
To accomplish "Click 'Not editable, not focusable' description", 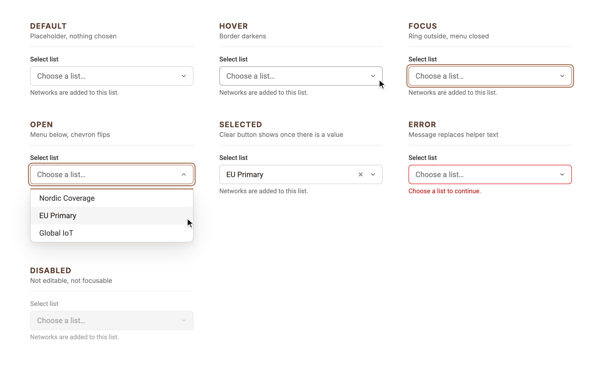I will point(71,281).
